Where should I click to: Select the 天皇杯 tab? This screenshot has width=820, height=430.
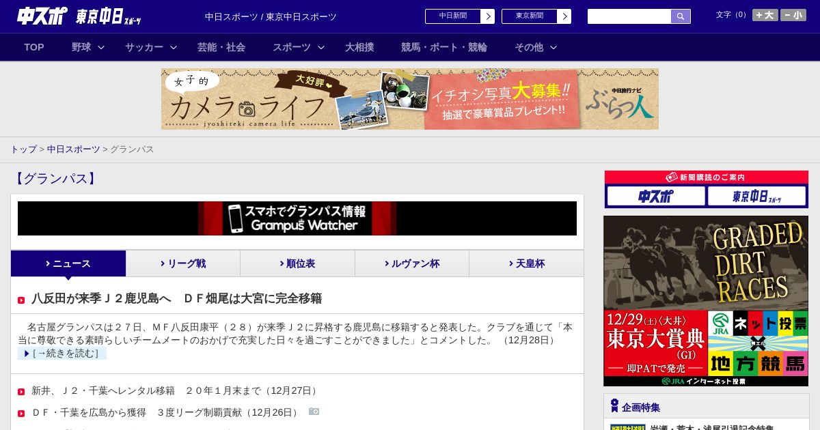pyautogui.click(x=526, y=263)
